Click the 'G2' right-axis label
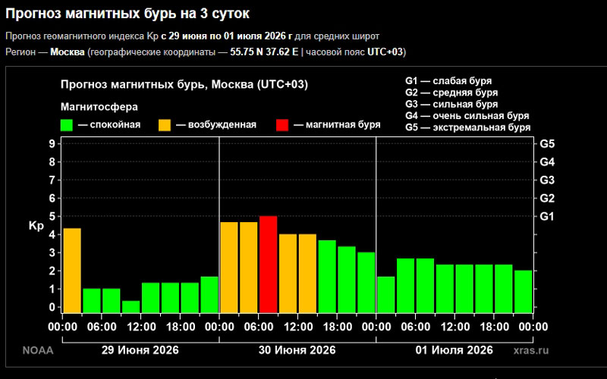Viewport: 607px width, 379px height. pos(547,199)
